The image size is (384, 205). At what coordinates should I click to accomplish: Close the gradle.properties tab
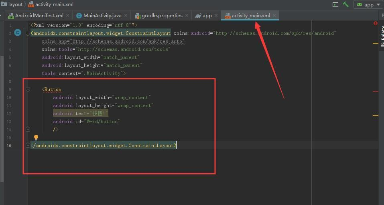[x=187, y=15]
